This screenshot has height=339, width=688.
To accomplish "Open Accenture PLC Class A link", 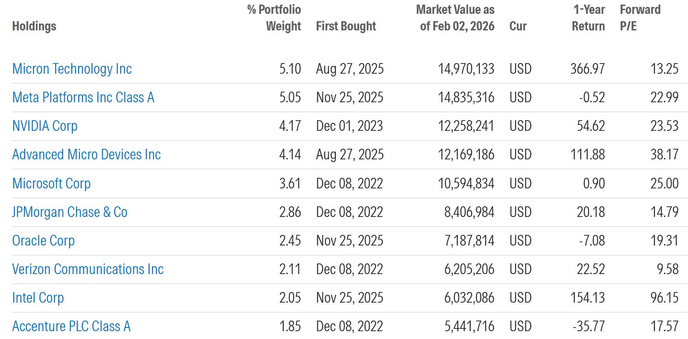I will tap(71, 327).
